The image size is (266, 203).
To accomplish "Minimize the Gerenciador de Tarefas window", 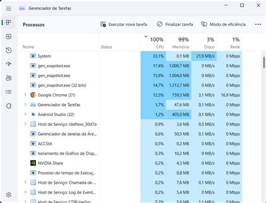I will (x=226, y=6).
